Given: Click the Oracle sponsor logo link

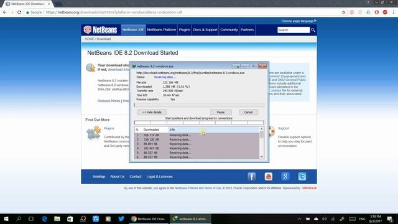Looking at the screenshot, I should pos(309,188).
